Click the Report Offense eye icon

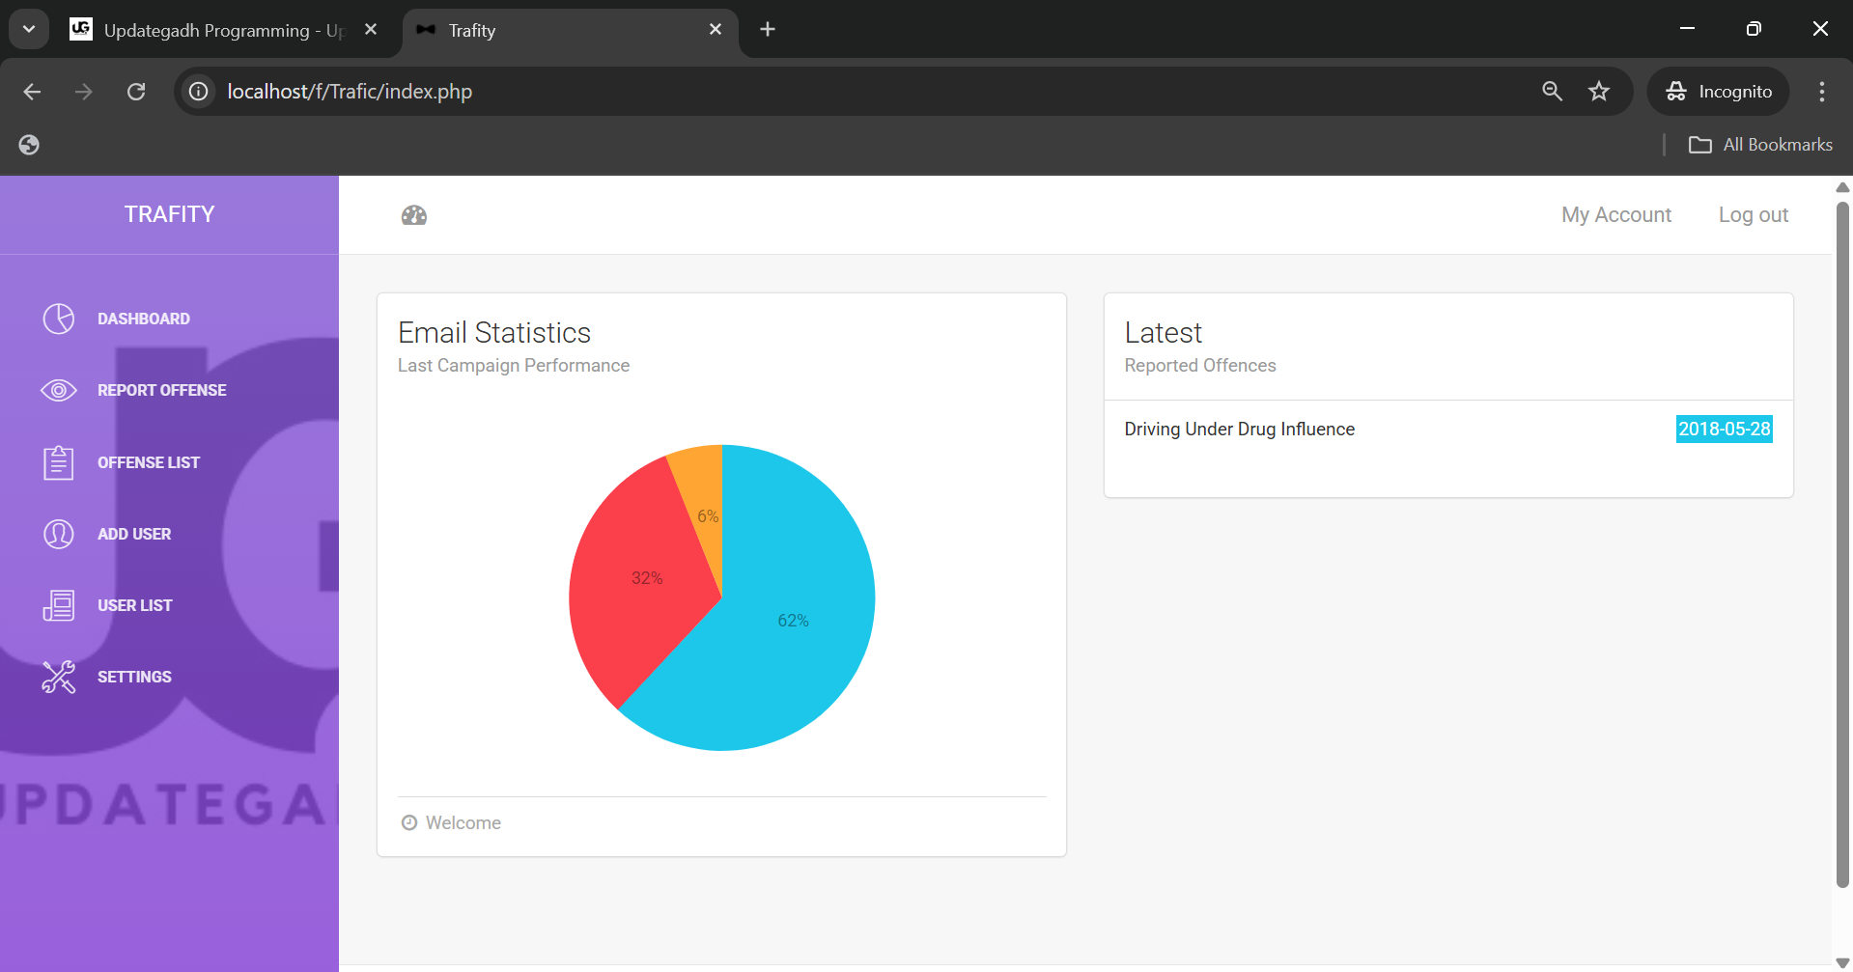click(x=59, y=390)
